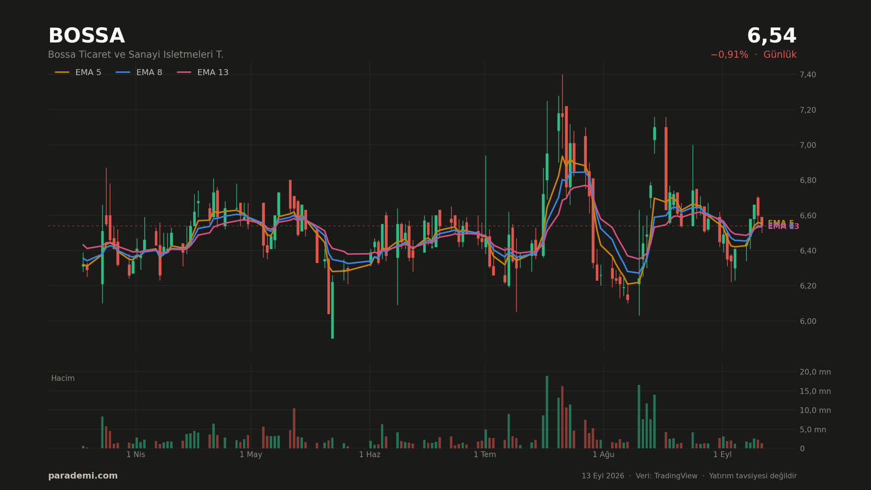The height and width of the screenshot is (490, 871).
Task: Click the EMA 5 end-of-line label on chart
Action: tap(781, 223)
